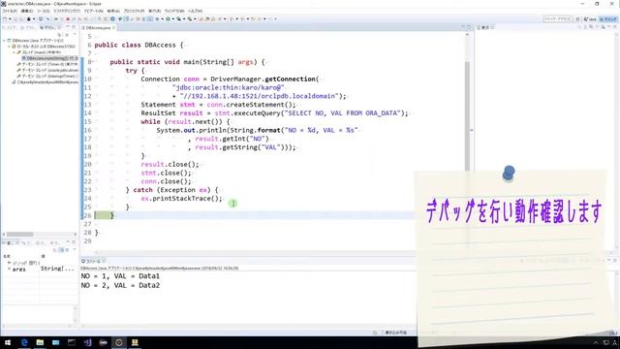Click the Debug bug toolbar icon
The width and height of the screenshot is (620, 349).
tap(157, 19)
